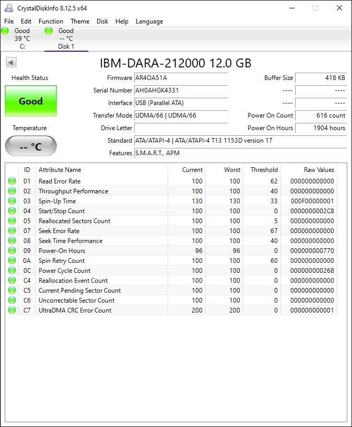Image resolution: width=352 pixels, height=427 pixels.
Task: Click green status circle for drive C:
Action: 5,31
